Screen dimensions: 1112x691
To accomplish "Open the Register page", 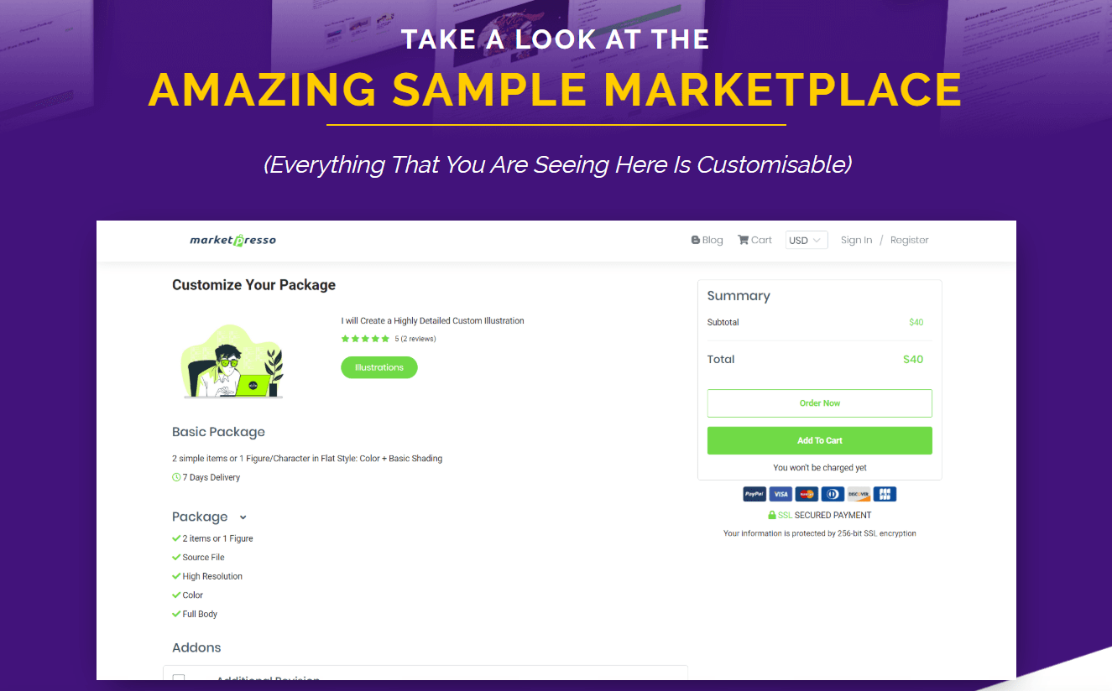I will (x=909, y=239).
